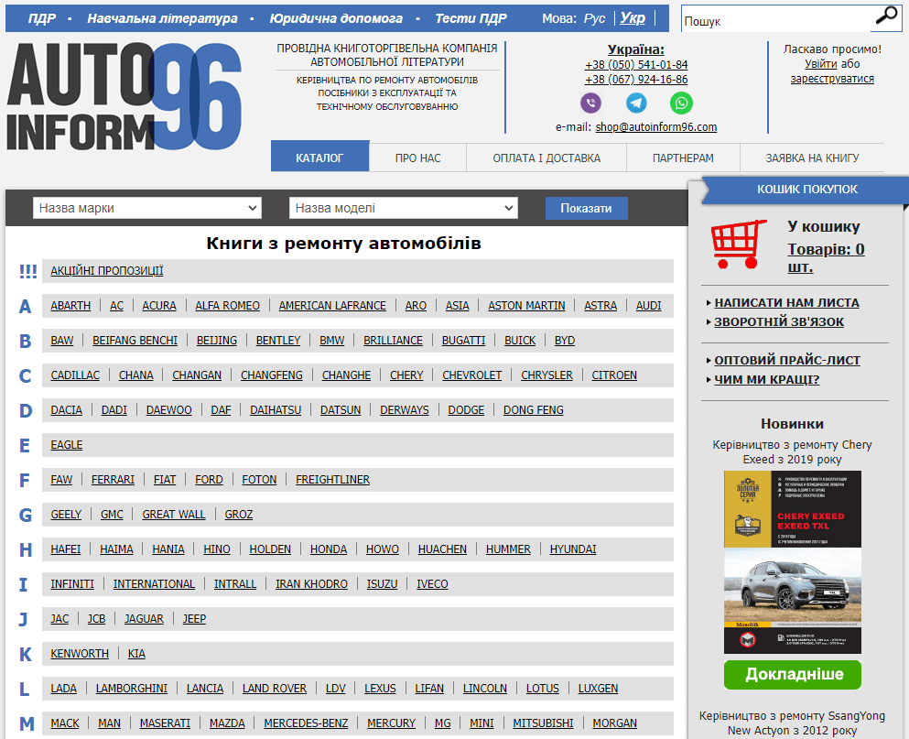The image size is (909, 739).
Task: Open the KIA brand link
Action: [x=136, y=654]
